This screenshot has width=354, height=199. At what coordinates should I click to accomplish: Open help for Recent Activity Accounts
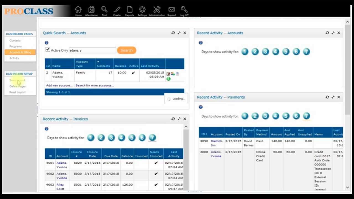pyautogui.click(x=201, y=43)
